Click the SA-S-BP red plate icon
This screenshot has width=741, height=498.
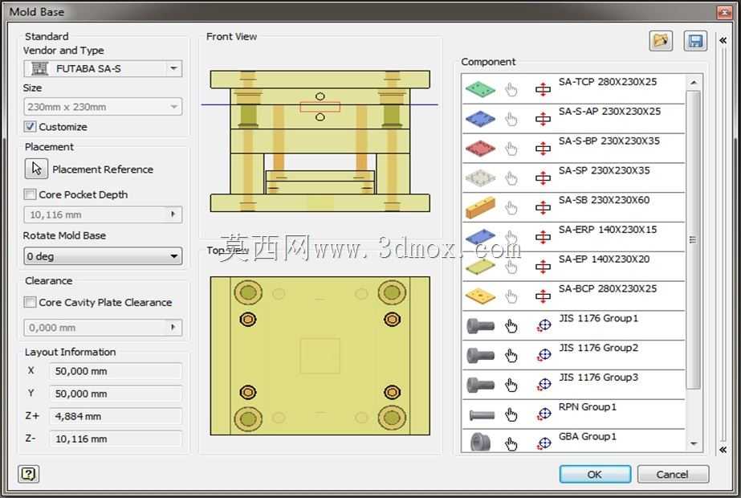pos(480,148)
